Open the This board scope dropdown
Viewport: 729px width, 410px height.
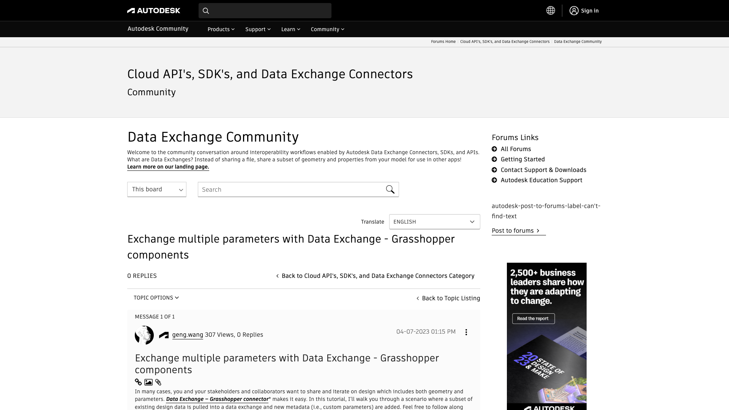157,189
